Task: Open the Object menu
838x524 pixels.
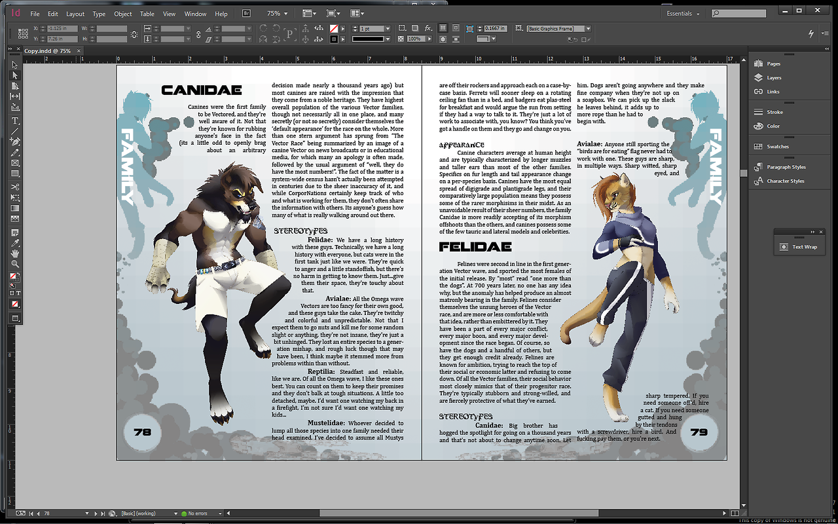Action: (122, 14)
